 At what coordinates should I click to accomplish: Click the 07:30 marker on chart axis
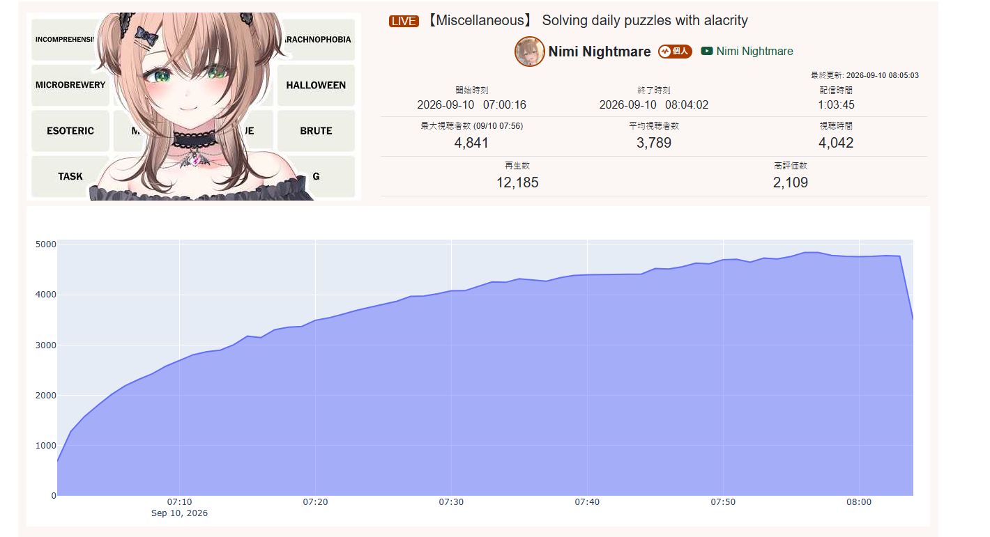click(451, 502)
